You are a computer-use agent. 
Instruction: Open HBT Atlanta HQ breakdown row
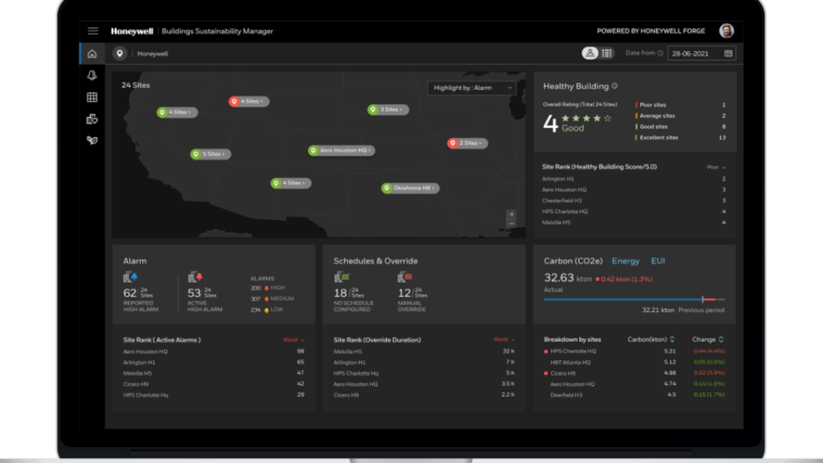(634, 362)
